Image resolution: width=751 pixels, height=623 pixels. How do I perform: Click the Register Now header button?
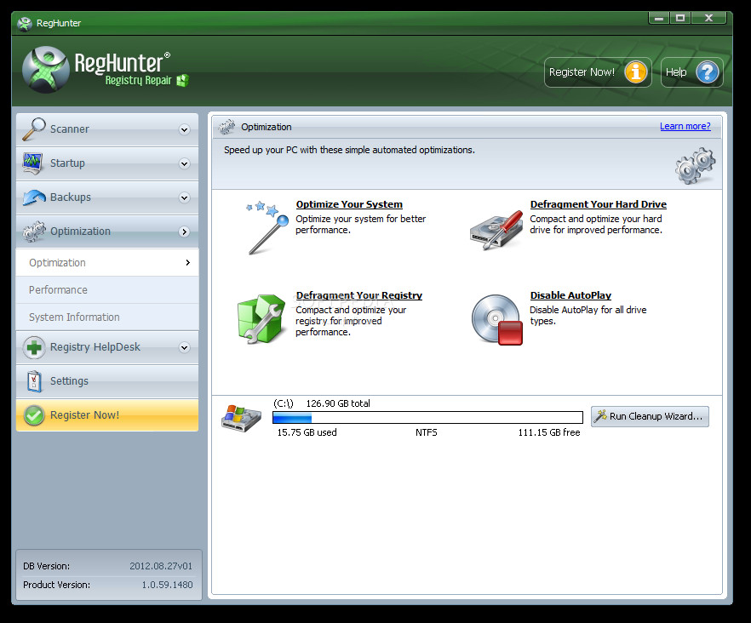tap(598, 72)
